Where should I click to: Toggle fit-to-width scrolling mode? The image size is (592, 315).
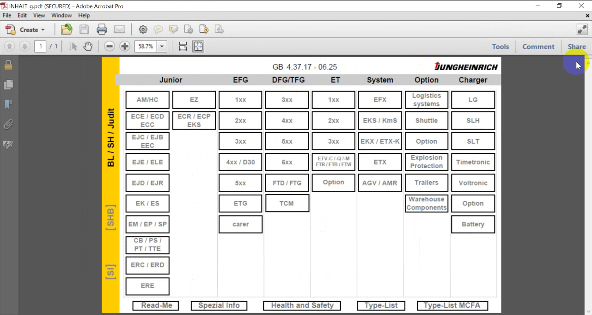click(x=183, y=46)
